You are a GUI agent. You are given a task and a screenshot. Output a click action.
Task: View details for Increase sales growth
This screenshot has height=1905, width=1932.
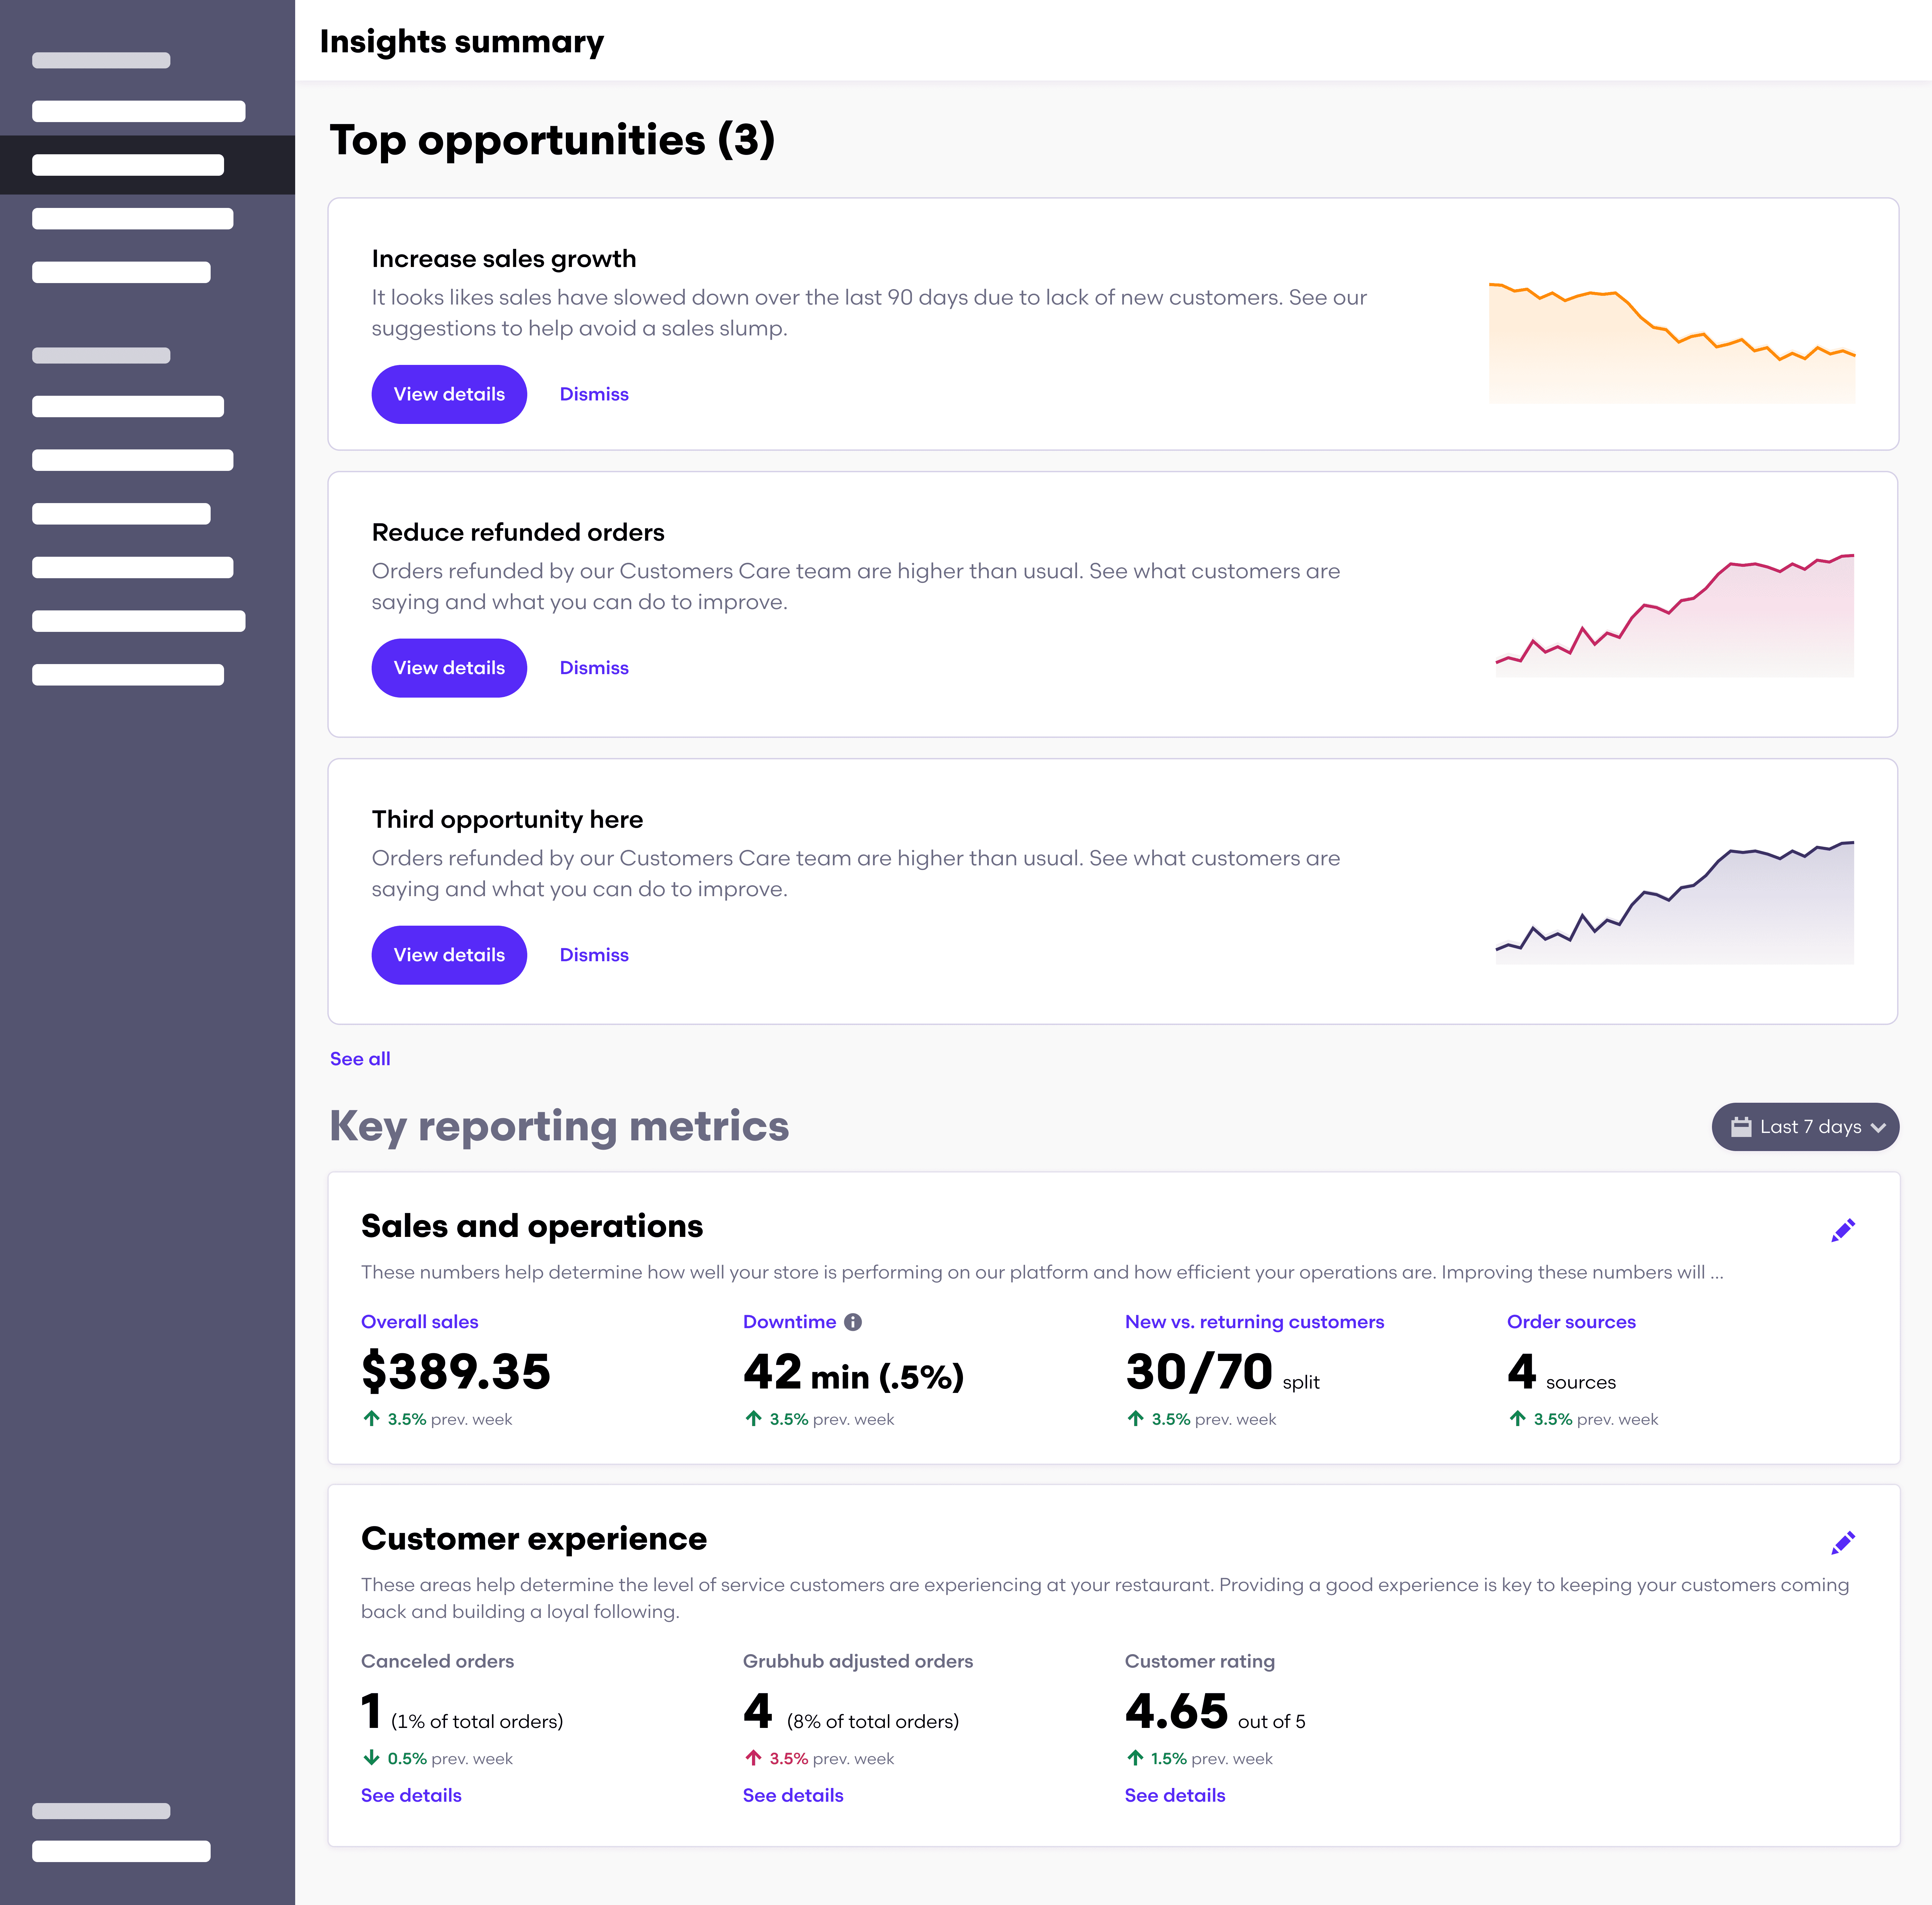(449, 394)
